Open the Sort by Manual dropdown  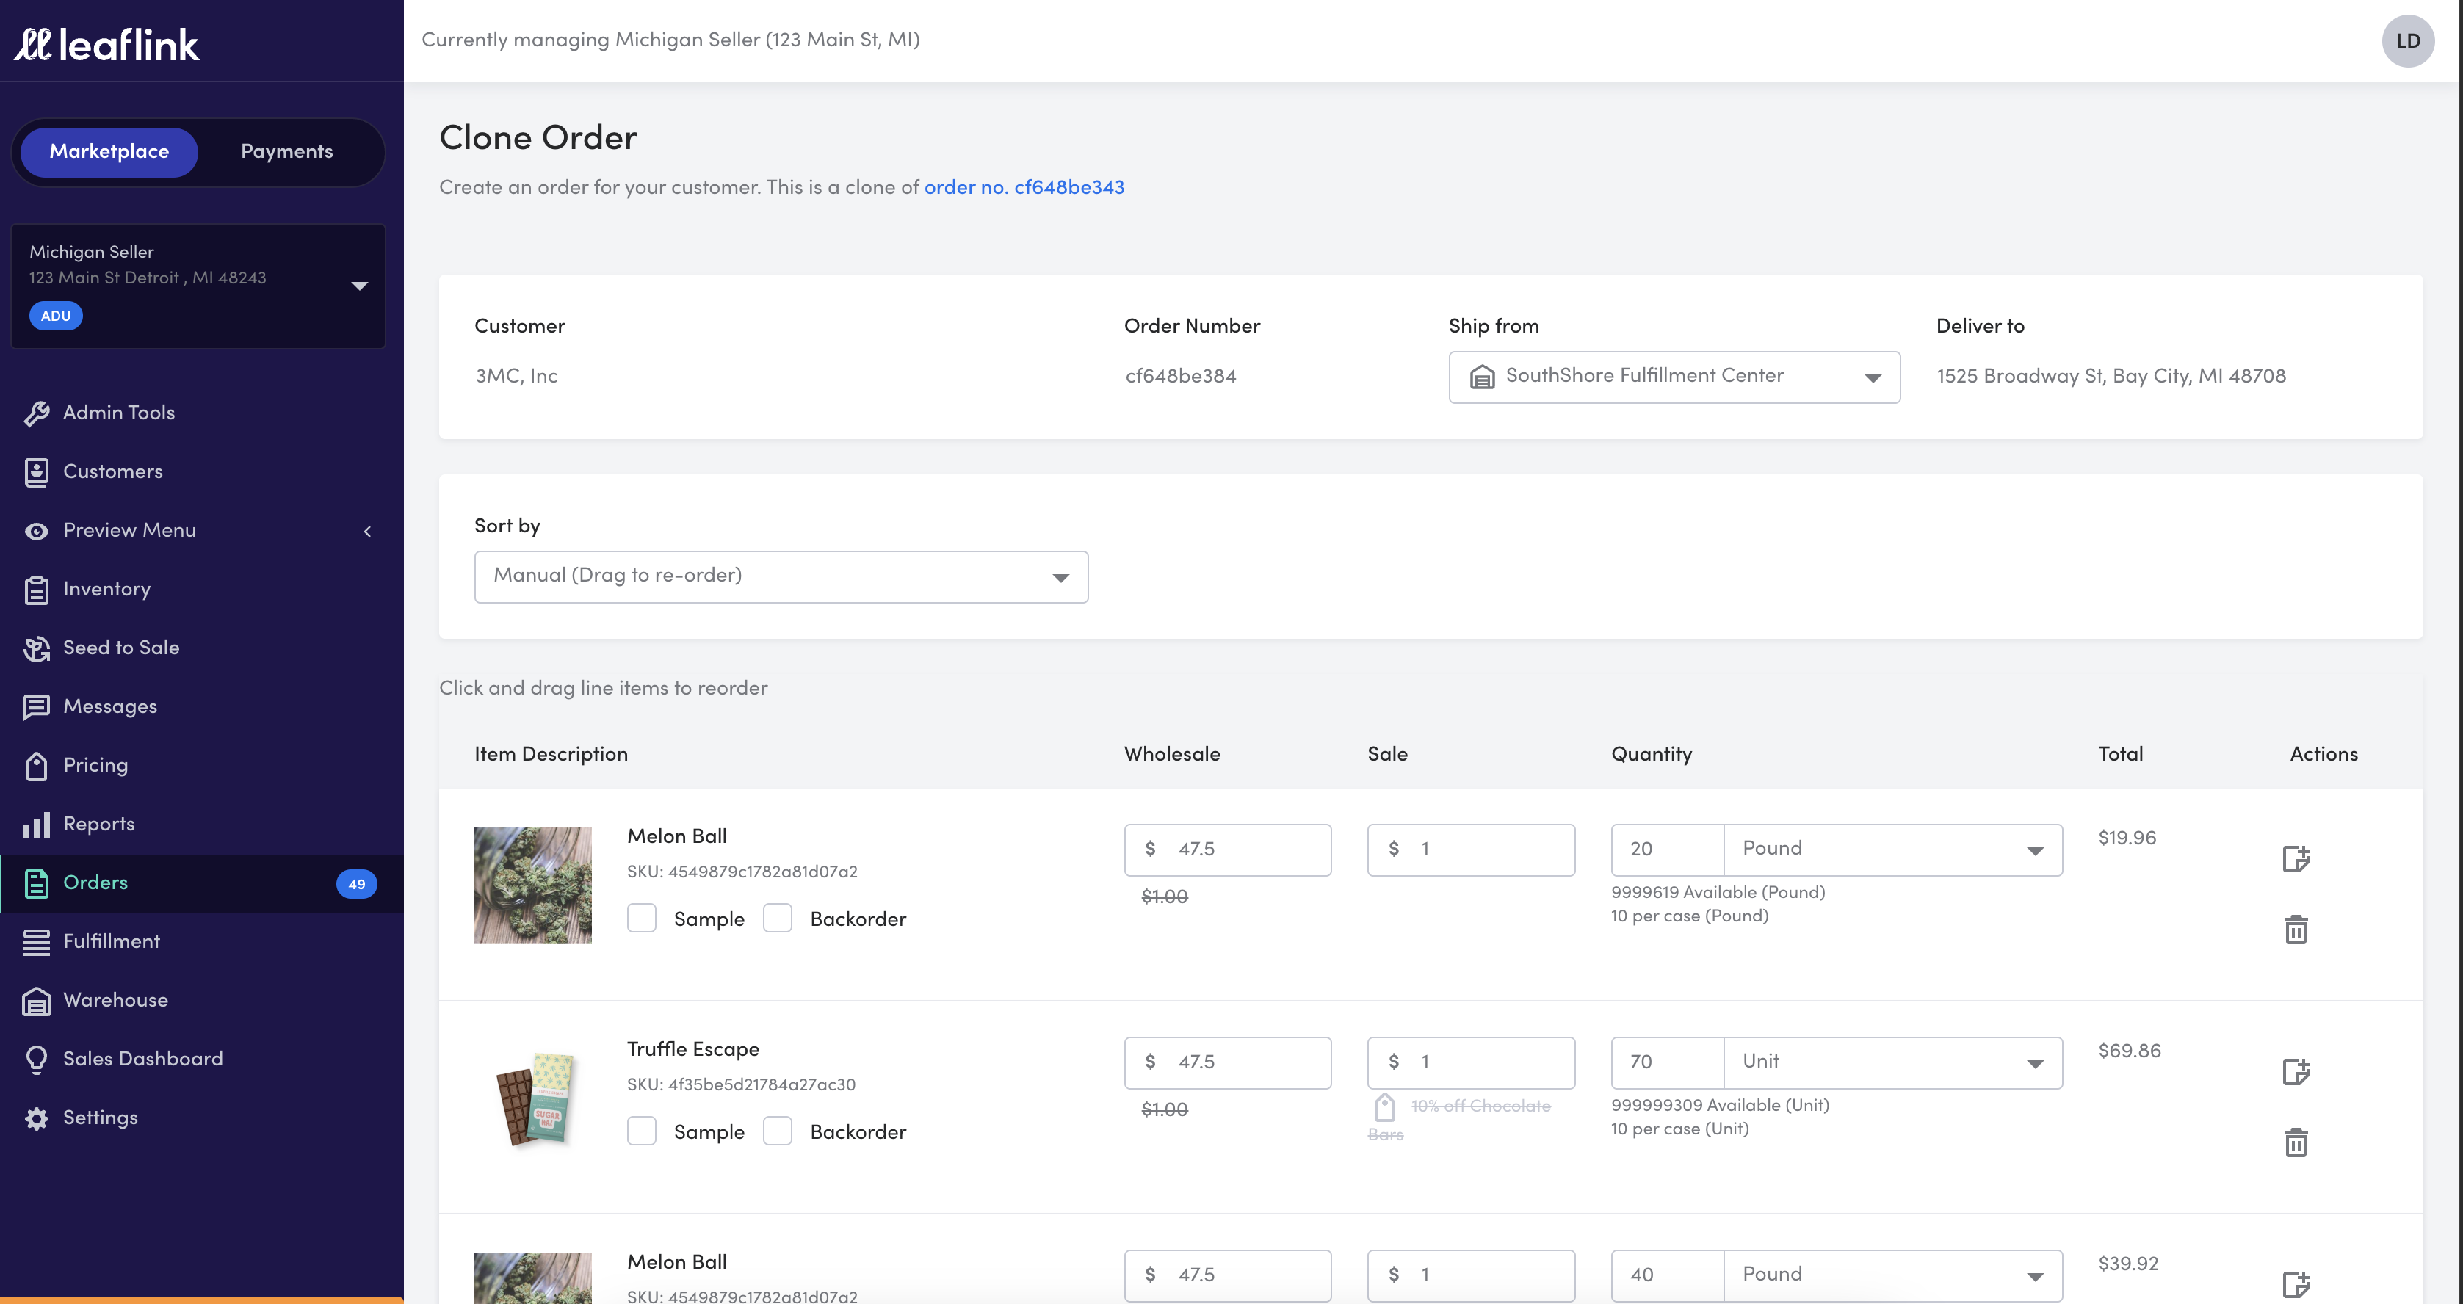pyautogui.click(x=781, y=576)
